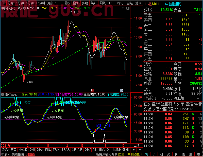Show more indicators with the > arrow
The image size is (203, 157).
click(x=108, y=150)
